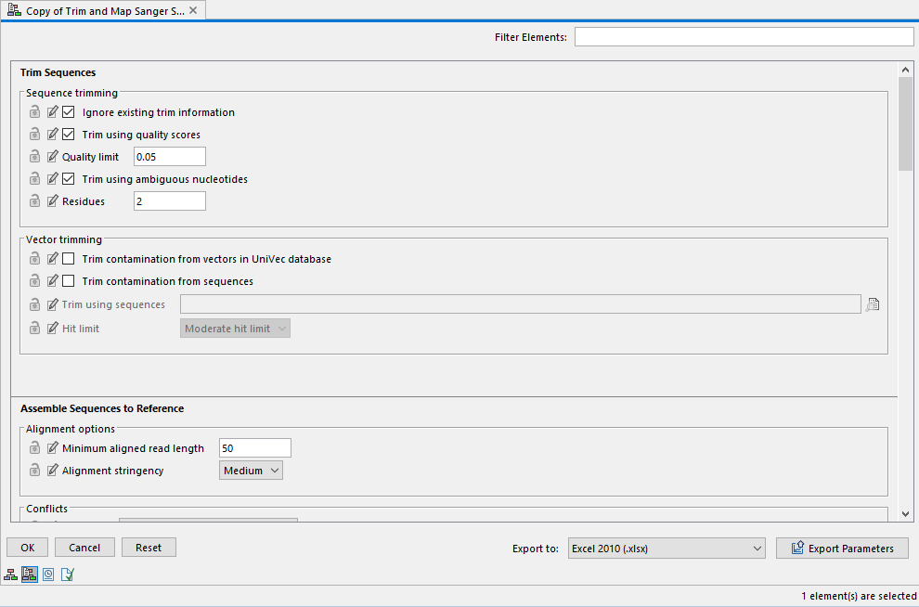Click inside the Filter Elements field
The height and width of the screenshot is (607, 919).
(743, 36)
